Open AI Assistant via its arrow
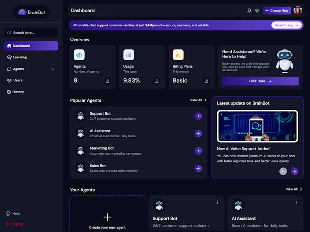Viewport: 310px width, 232px height. click(x=198, y=133)
